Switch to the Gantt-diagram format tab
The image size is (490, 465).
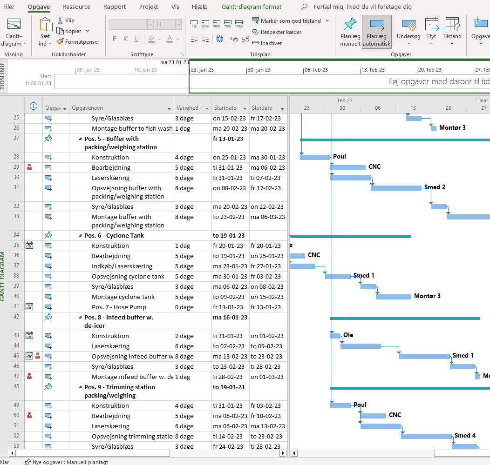pyautogui.click(x=252, y=7)
